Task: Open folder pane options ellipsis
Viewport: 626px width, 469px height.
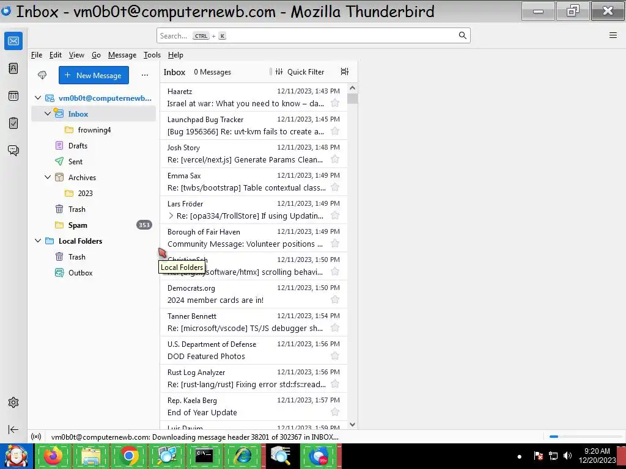Action: point(144,75)
